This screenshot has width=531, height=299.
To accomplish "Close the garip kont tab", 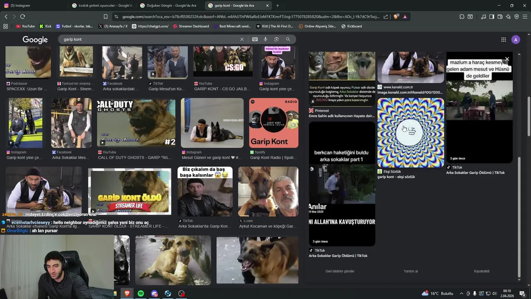I will pyautogui.click(x=267, y=5).
